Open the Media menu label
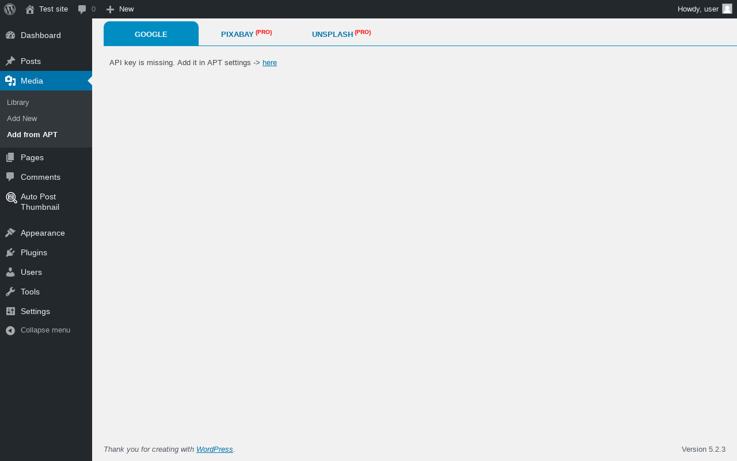This screenshot has width=737, height=461. 32,81
